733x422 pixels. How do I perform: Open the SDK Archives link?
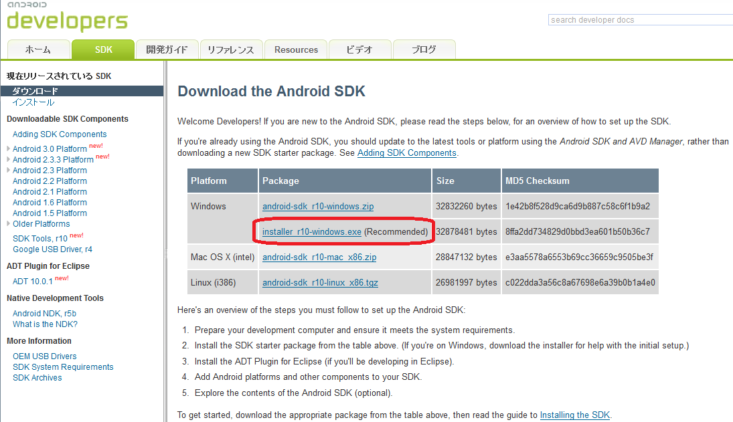click(37, 378)
